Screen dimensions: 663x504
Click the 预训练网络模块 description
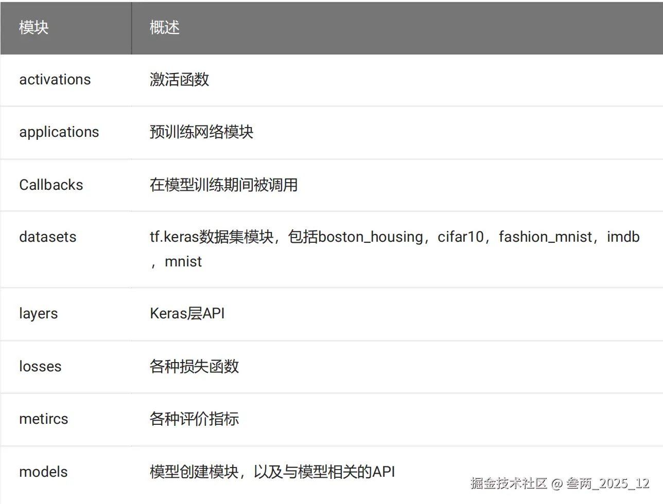(x=201, y=132)
